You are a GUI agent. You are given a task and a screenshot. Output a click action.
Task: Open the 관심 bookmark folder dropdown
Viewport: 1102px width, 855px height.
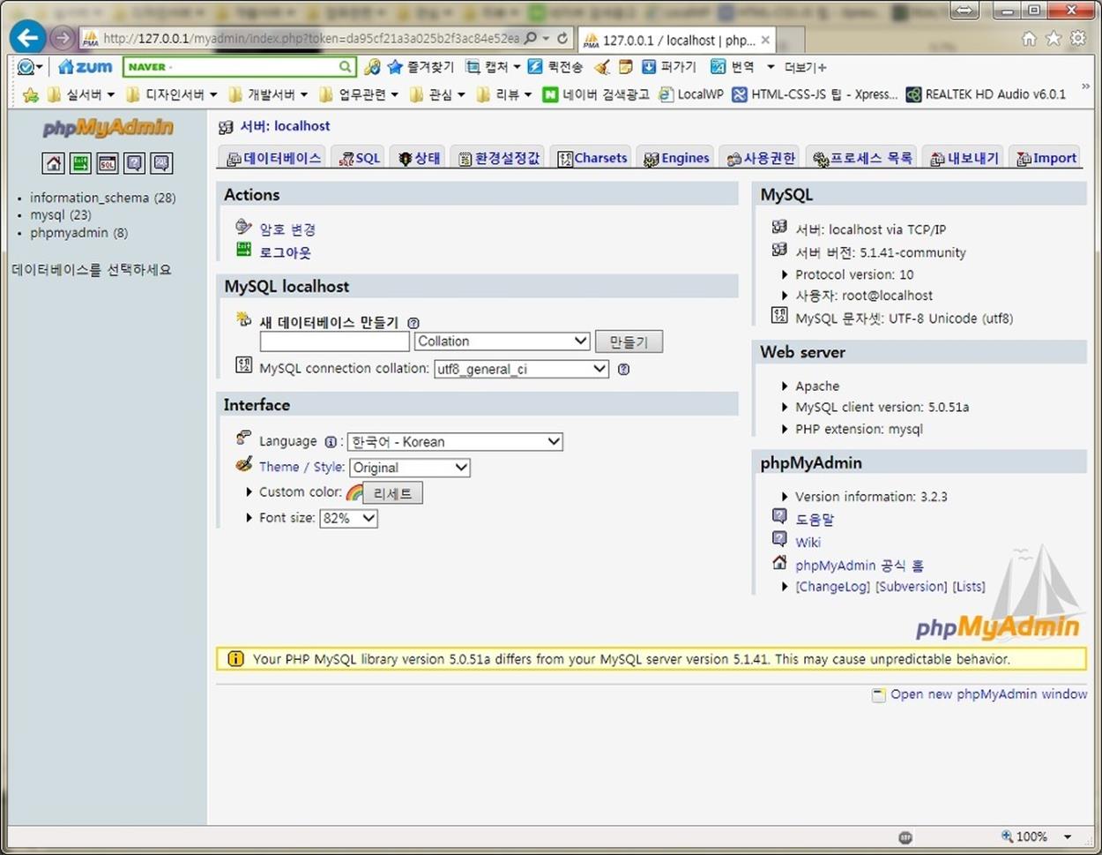[437, 94]
